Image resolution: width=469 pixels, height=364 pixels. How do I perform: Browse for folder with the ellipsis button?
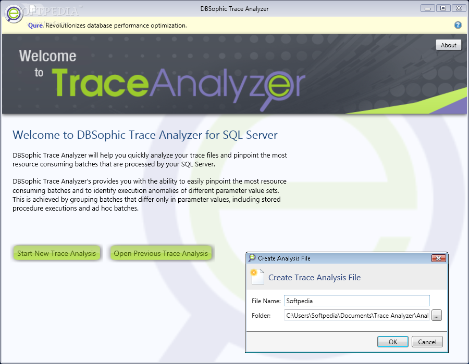click(437, 315)
